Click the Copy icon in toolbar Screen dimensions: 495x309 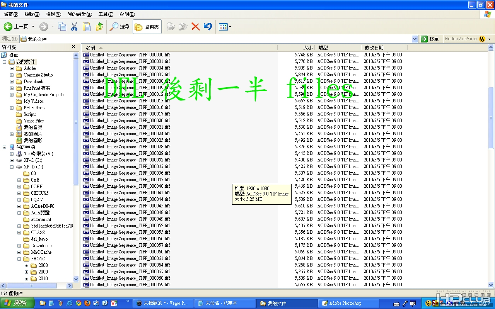(62, 27)
